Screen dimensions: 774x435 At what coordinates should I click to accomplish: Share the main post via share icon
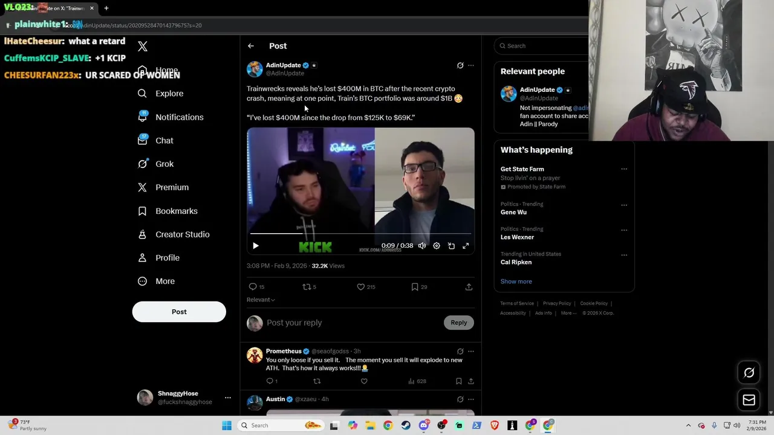(469, 287)
